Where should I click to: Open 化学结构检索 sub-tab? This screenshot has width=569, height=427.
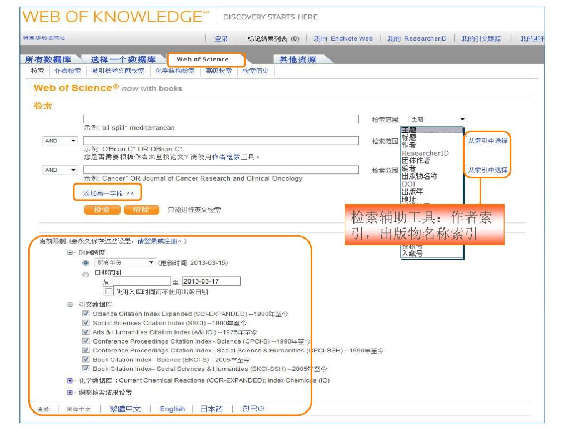(x=175, y=71)
